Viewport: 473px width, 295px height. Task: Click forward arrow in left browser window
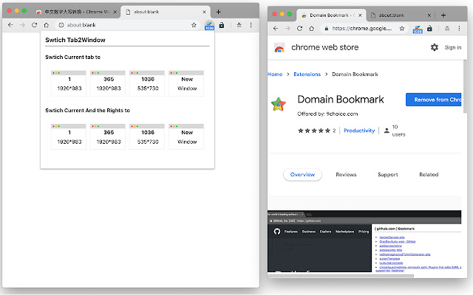pos(22,25)
